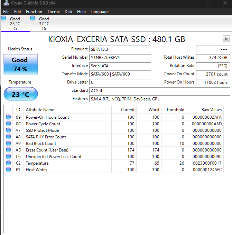
Task: Click the Worst column header
Action: point(149,109)
